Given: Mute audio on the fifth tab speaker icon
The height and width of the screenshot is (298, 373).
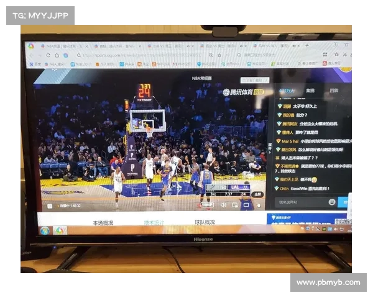Looking at the screenshot, I should [295, 45].
